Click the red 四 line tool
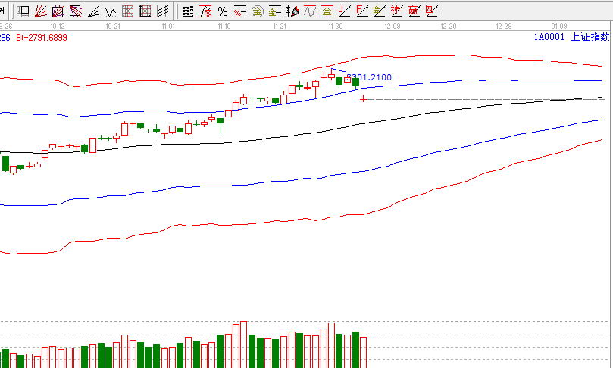The image size is (613, 368). click(x=432, y=11)
